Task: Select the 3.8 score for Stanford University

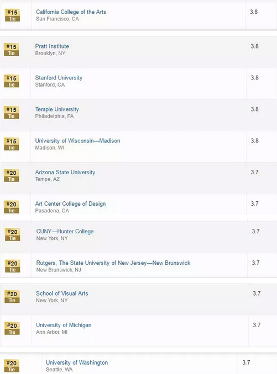Action: 254,78
